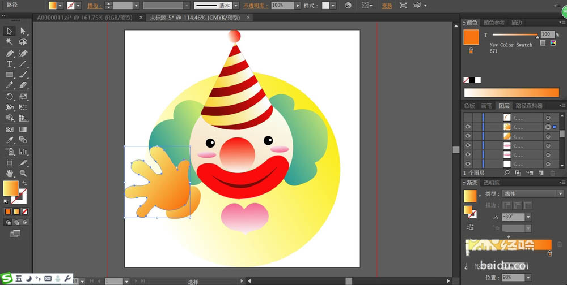The height and width of the screenshot is (285, 567).
Task: Open the stroke color dropdown in control bar
Action: coord(78,6)
